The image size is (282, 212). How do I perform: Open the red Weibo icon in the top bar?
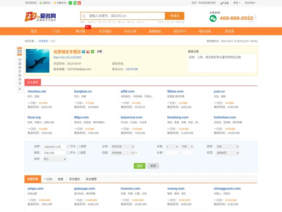pyautogui.click(x=79, y=3)
